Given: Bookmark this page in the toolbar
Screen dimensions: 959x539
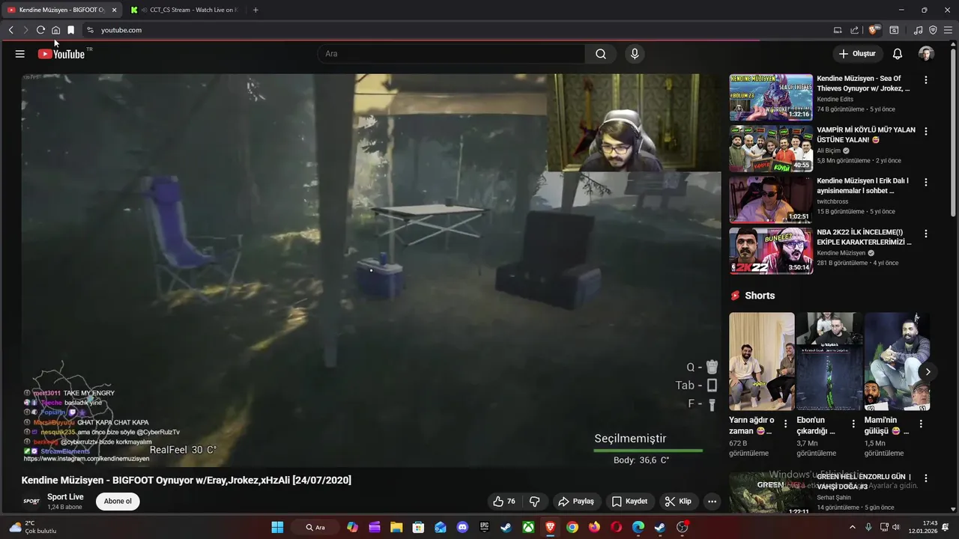Looking at the screenshot, I should 70,30.
